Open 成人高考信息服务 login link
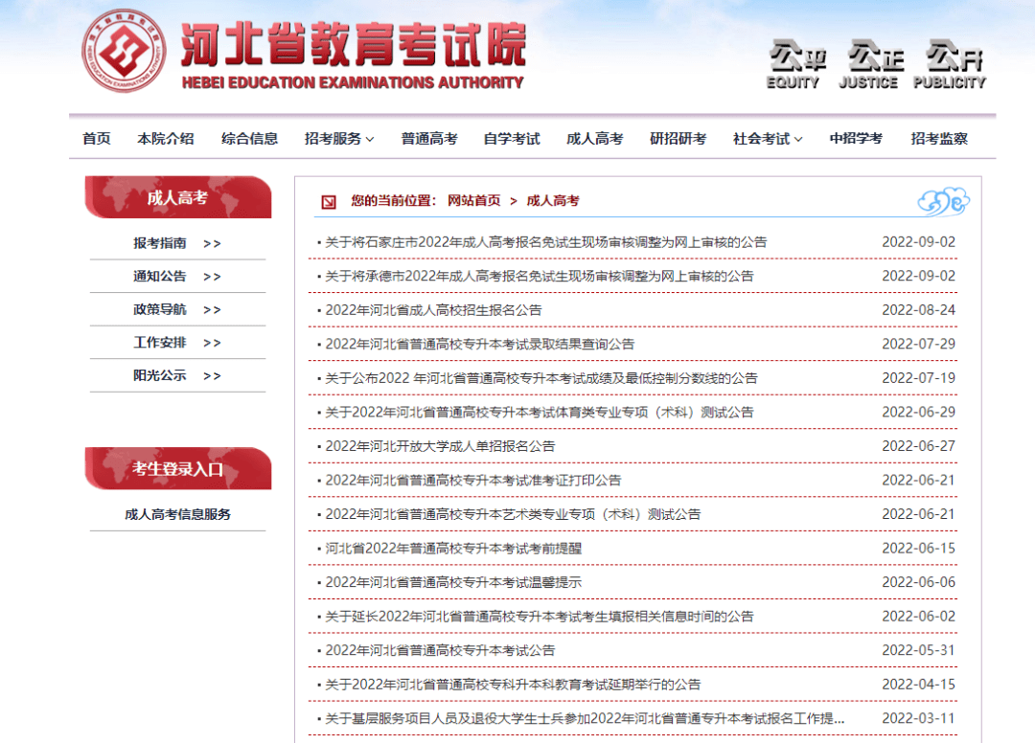 click(x=177, y=514)
